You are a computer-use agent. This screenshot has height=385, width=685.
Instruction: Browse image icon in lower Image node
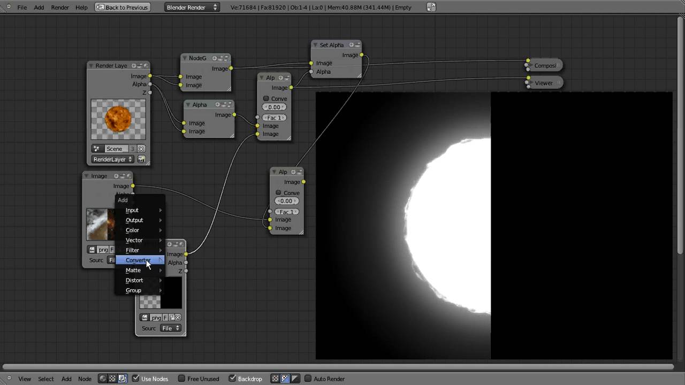(144, 318)
